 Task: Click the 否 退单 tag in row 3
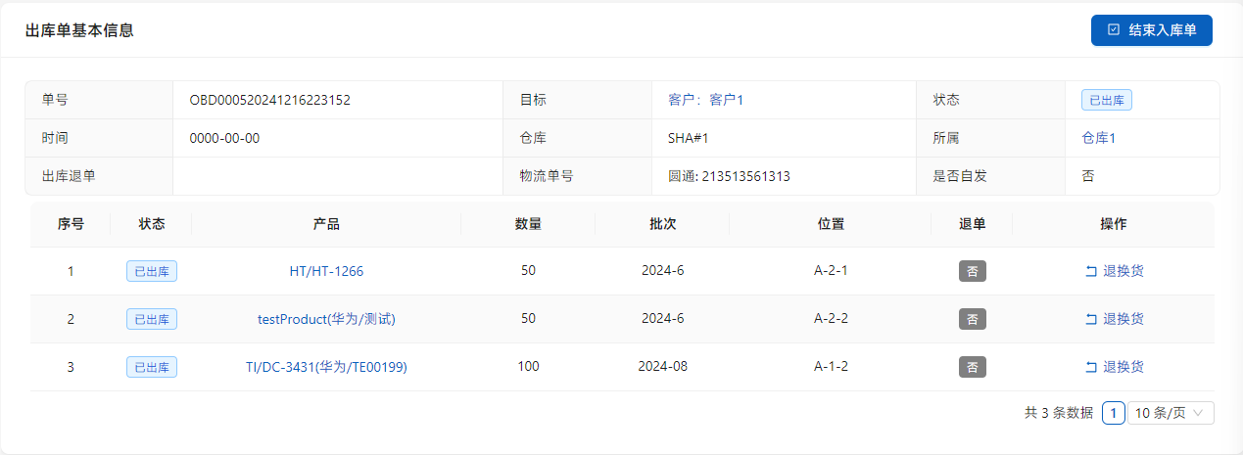point(972,367)
